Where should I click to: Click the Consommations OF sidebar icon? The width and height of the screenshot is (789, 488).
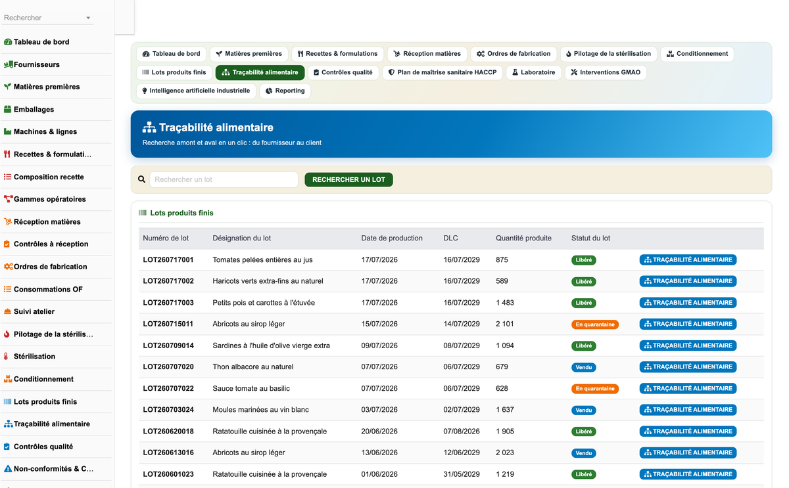point(8,289)
